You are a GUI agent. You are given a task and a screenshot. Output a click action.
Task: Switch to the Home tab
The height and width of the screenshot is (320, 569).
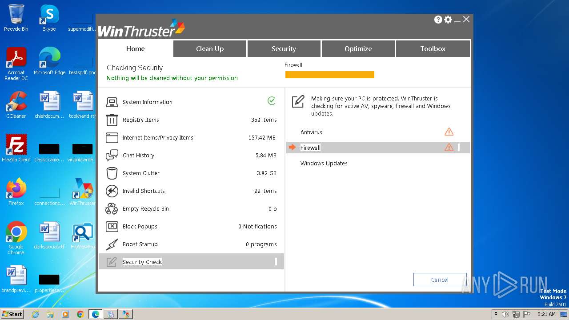click(135, 49)
